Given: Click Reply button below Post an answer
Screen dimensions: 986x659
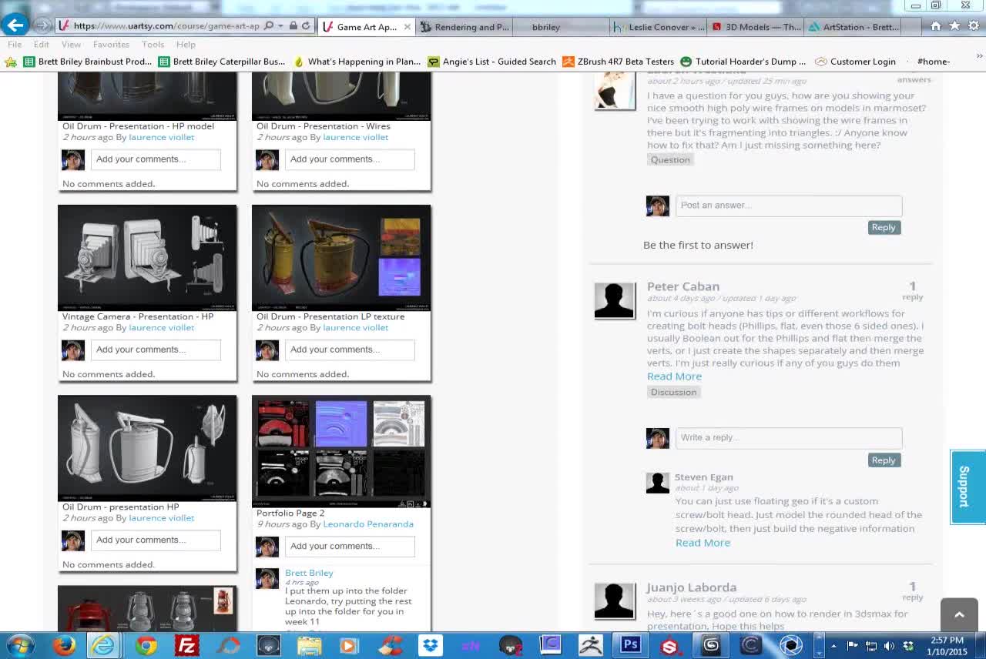Looking at the screenshot, I should 884,227.
